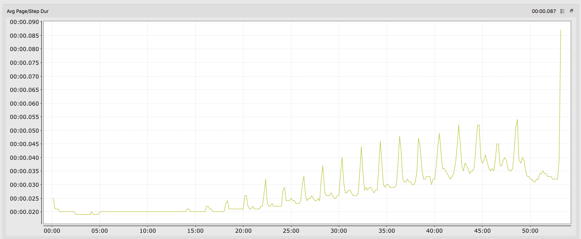Click the y-axis label 00:00.025

pos(25,199)
